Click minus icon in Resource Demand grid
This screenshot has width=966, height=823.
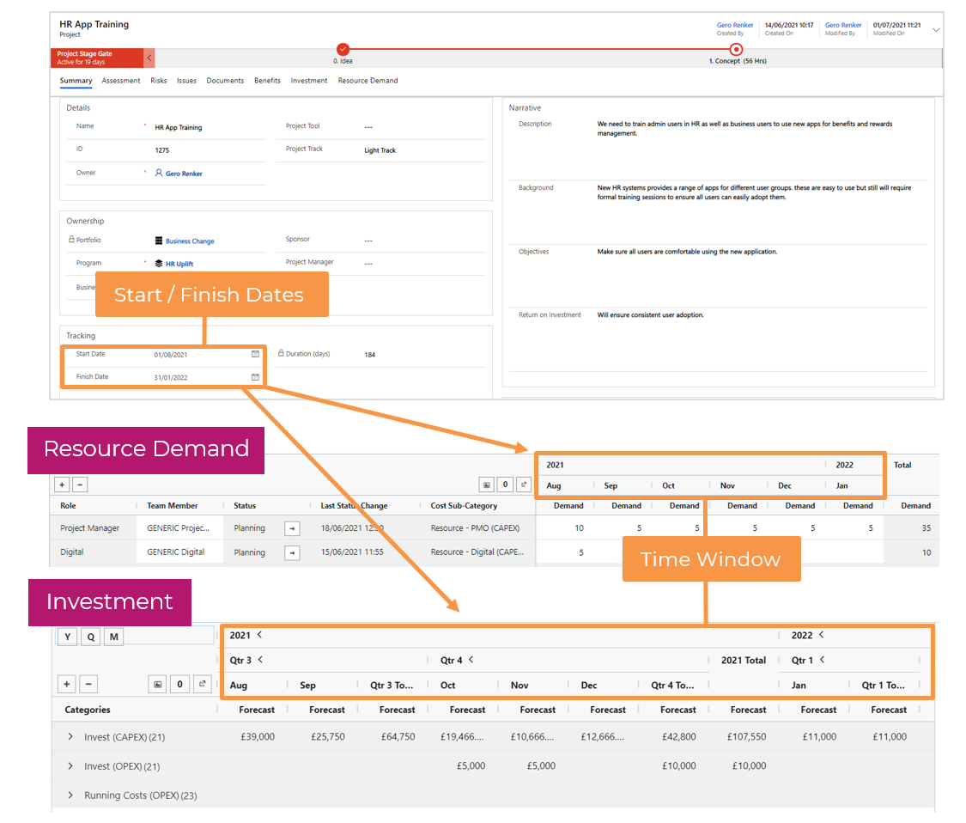[78, 485]
